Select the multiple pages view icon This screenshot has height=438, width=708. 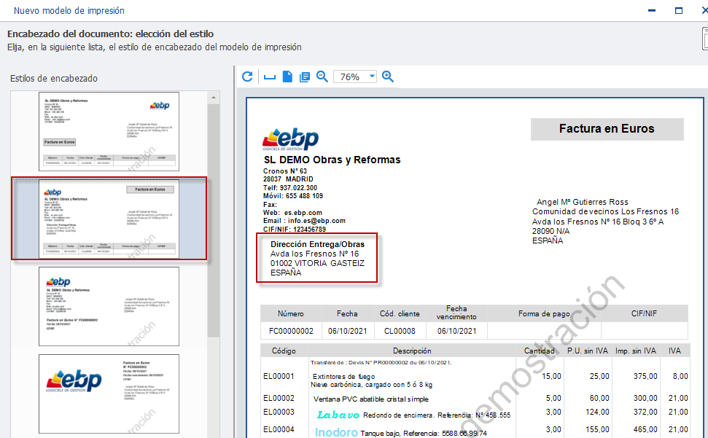click(x=305, y=77)
